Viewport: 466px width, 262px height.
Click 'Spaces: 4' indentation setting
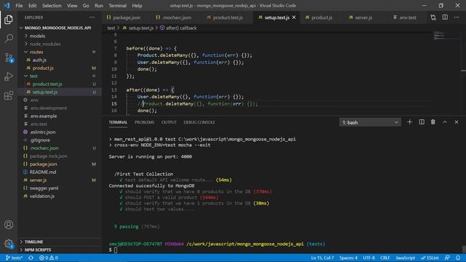(348, 258)
